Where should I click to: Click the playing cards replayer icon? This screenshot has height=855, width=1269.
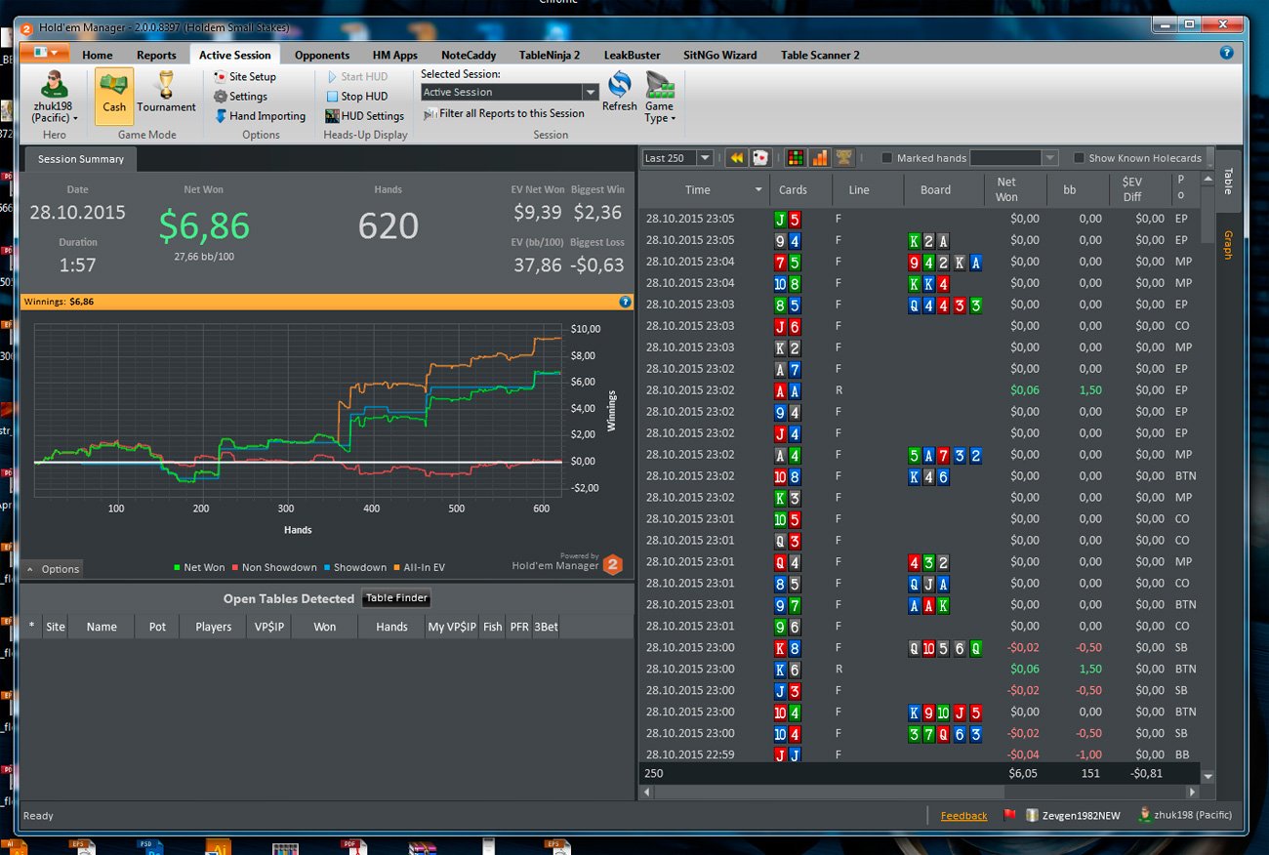click(x=760, y=158)
